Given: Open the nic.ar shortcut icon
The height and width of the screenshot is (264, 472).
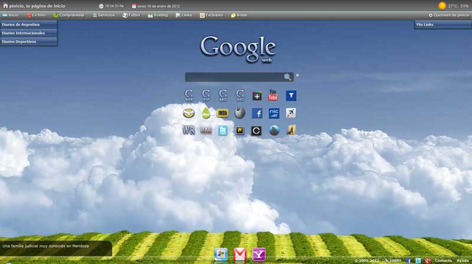Looking at the screenshot, I should [x=274, y=113].
